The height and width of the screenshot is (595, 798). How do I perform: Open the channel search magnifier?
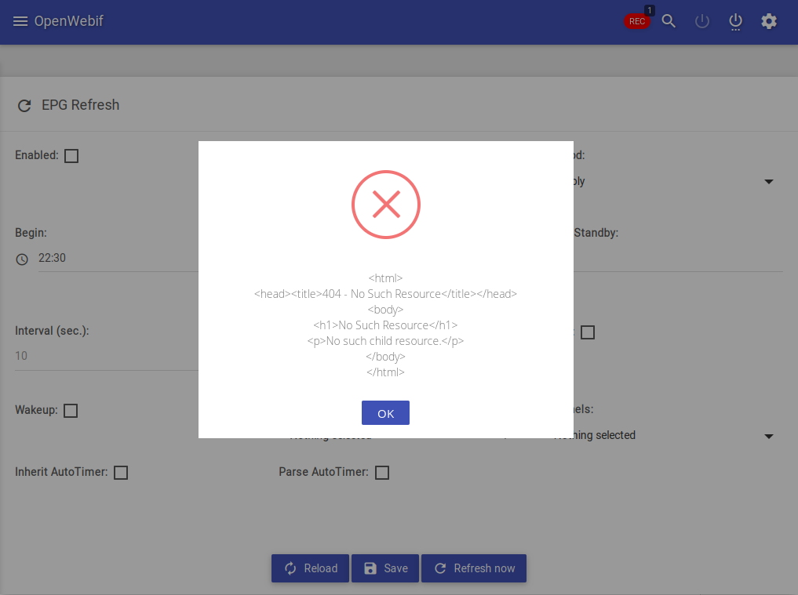point(669,21)
